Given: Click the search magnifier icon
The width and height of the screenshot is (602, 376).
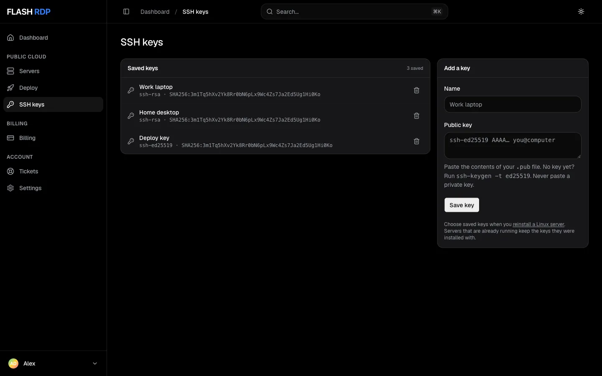Looking at the screenshot, I should click(x=270, y=12).
